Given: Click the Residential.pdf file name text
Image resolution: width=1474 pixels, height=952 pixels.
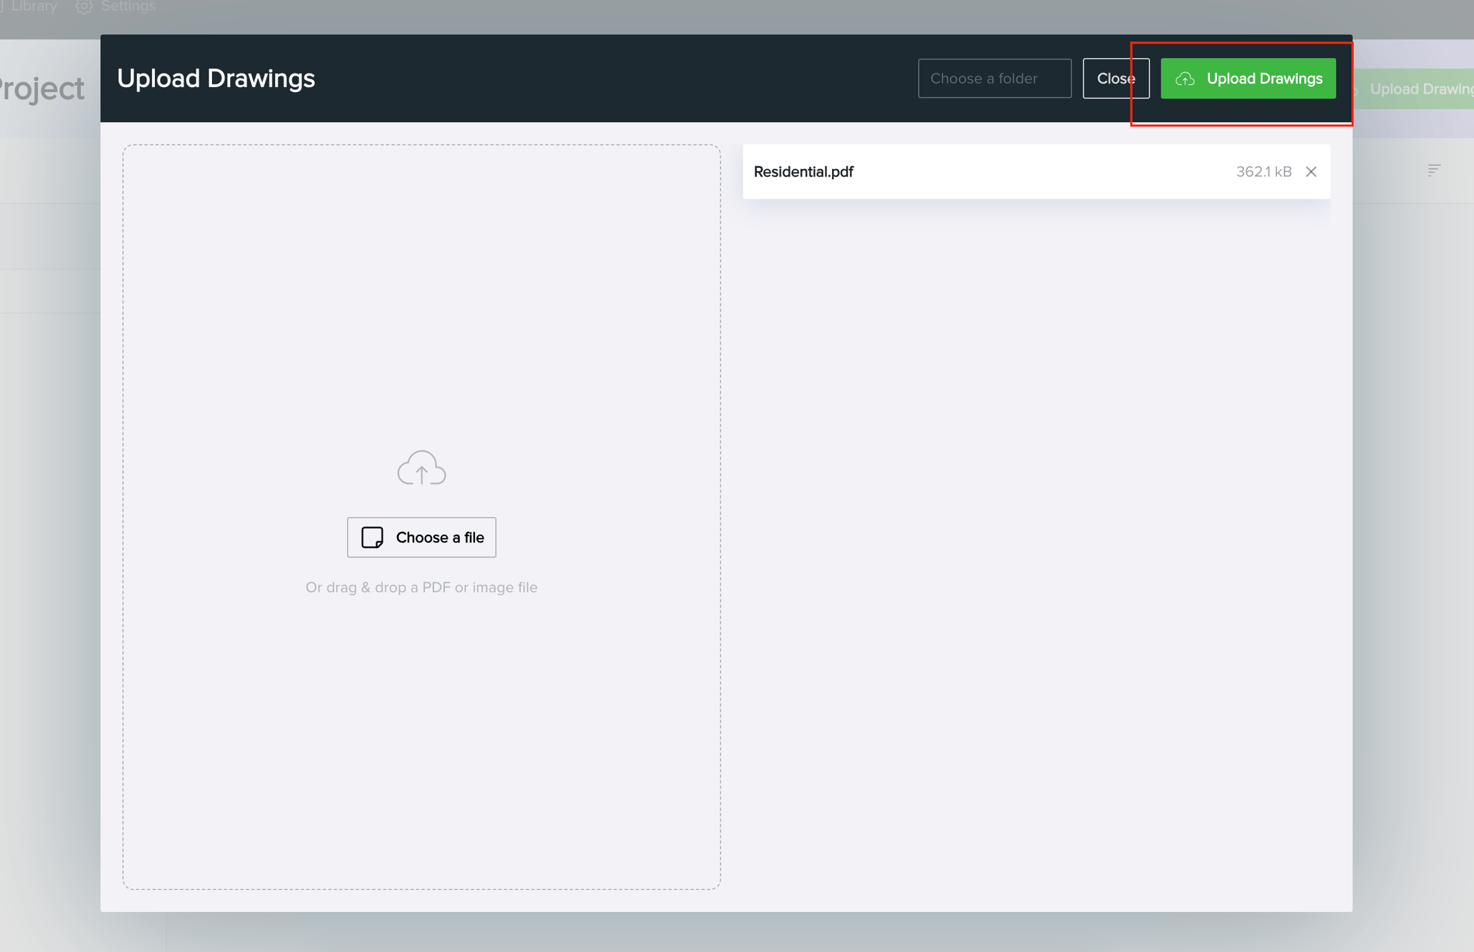Looking at the screenshot, I should coord(803,171).
